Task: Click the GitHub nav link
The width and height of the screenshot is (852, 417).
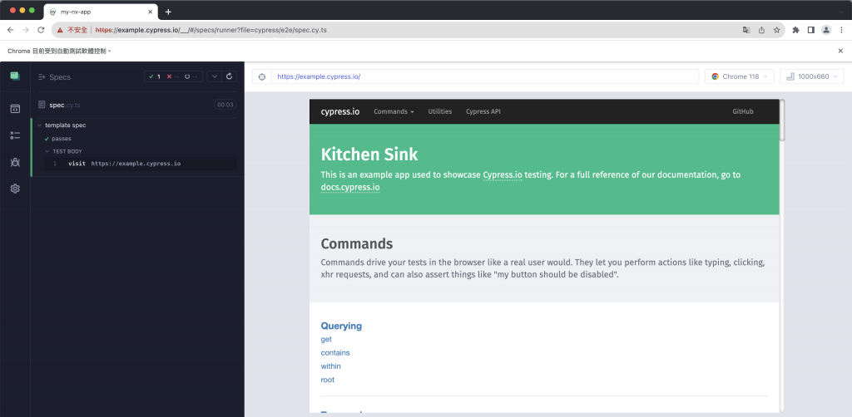Action: click(x=743, y=111)
